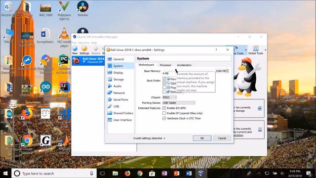Switch to the Motherboard tab
316x178 pixels.
[x=146, y=65]
